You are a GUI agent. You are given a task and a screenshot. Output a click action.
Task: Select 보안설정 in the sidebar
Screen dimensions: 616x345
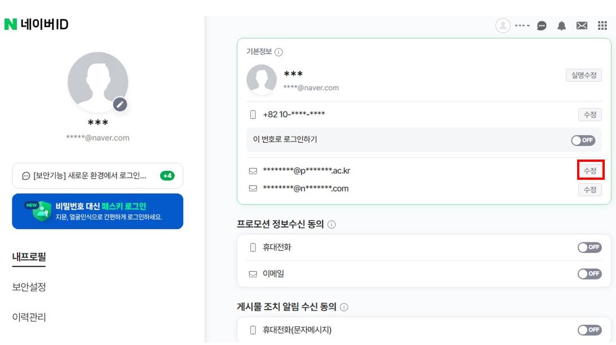[x=29, y=287]
